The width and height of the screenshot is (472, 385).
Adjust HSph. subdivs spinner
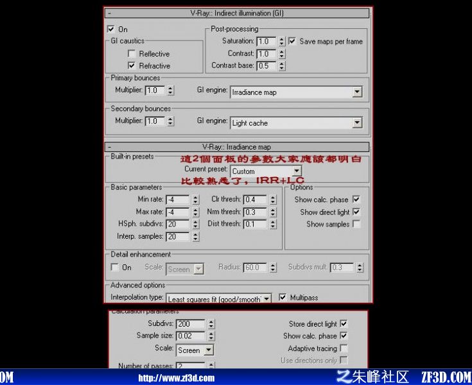click(196, 224)
